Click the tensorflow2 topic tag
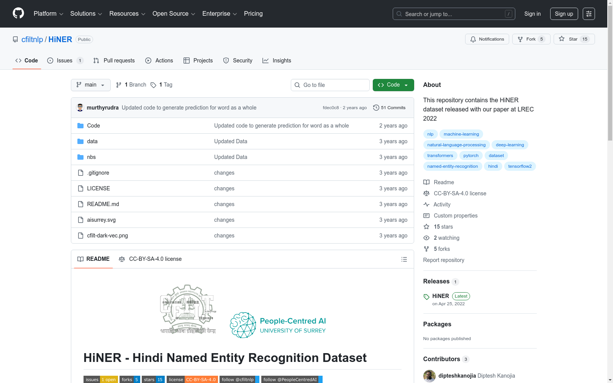Screen dimensions: 613x383 pyautogui.click(x=520, y=166)
